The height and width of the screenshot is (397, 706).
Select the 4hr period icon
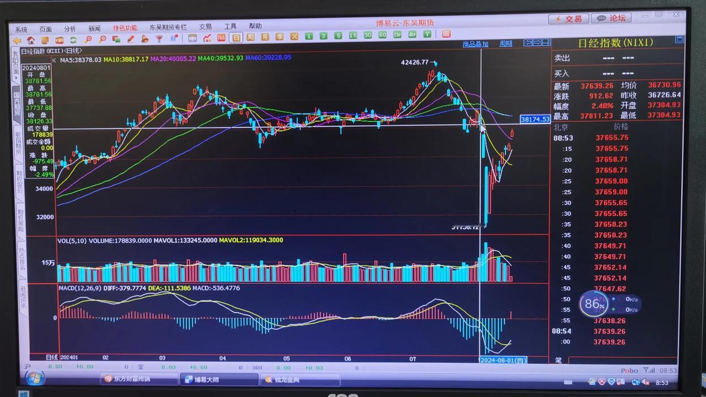(412, 34)
